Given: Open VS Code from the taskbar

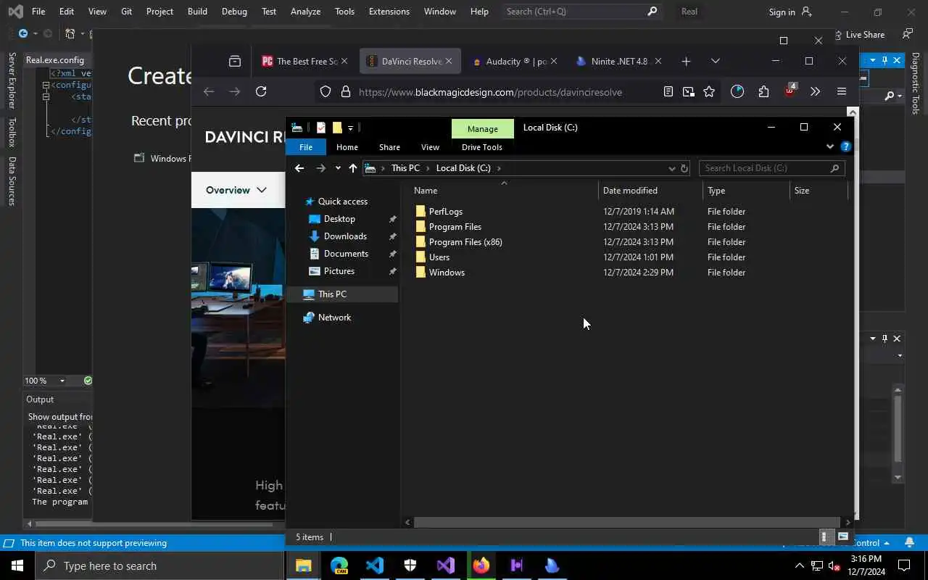Looking at the screenshot, I should click(375, 565).
